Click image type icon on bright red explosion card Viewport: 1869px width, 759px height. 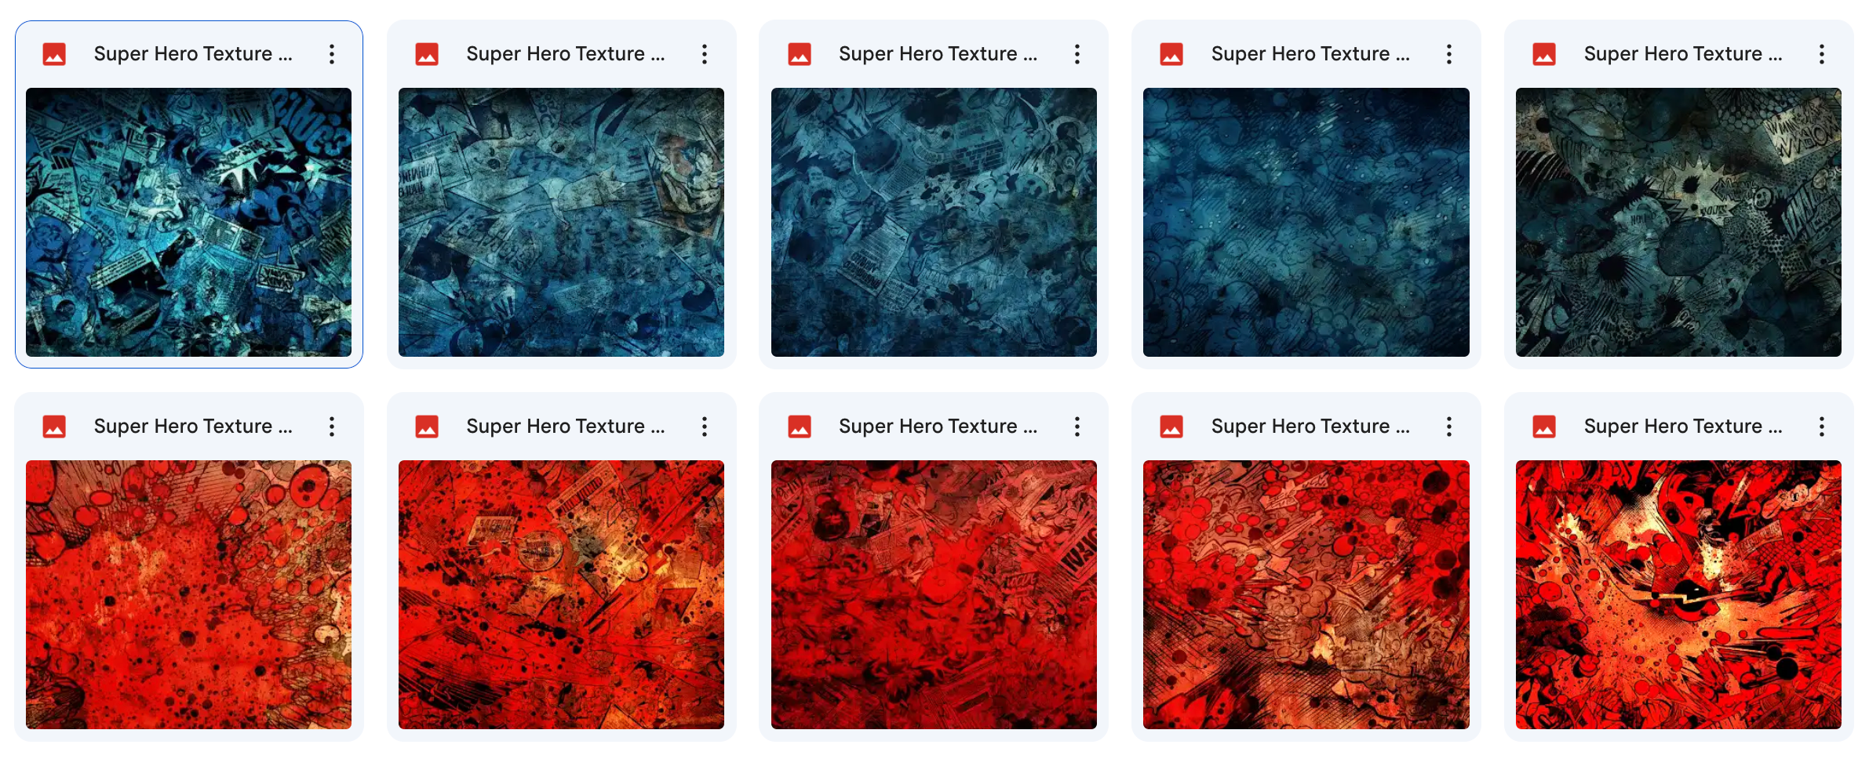(1544, 427)
